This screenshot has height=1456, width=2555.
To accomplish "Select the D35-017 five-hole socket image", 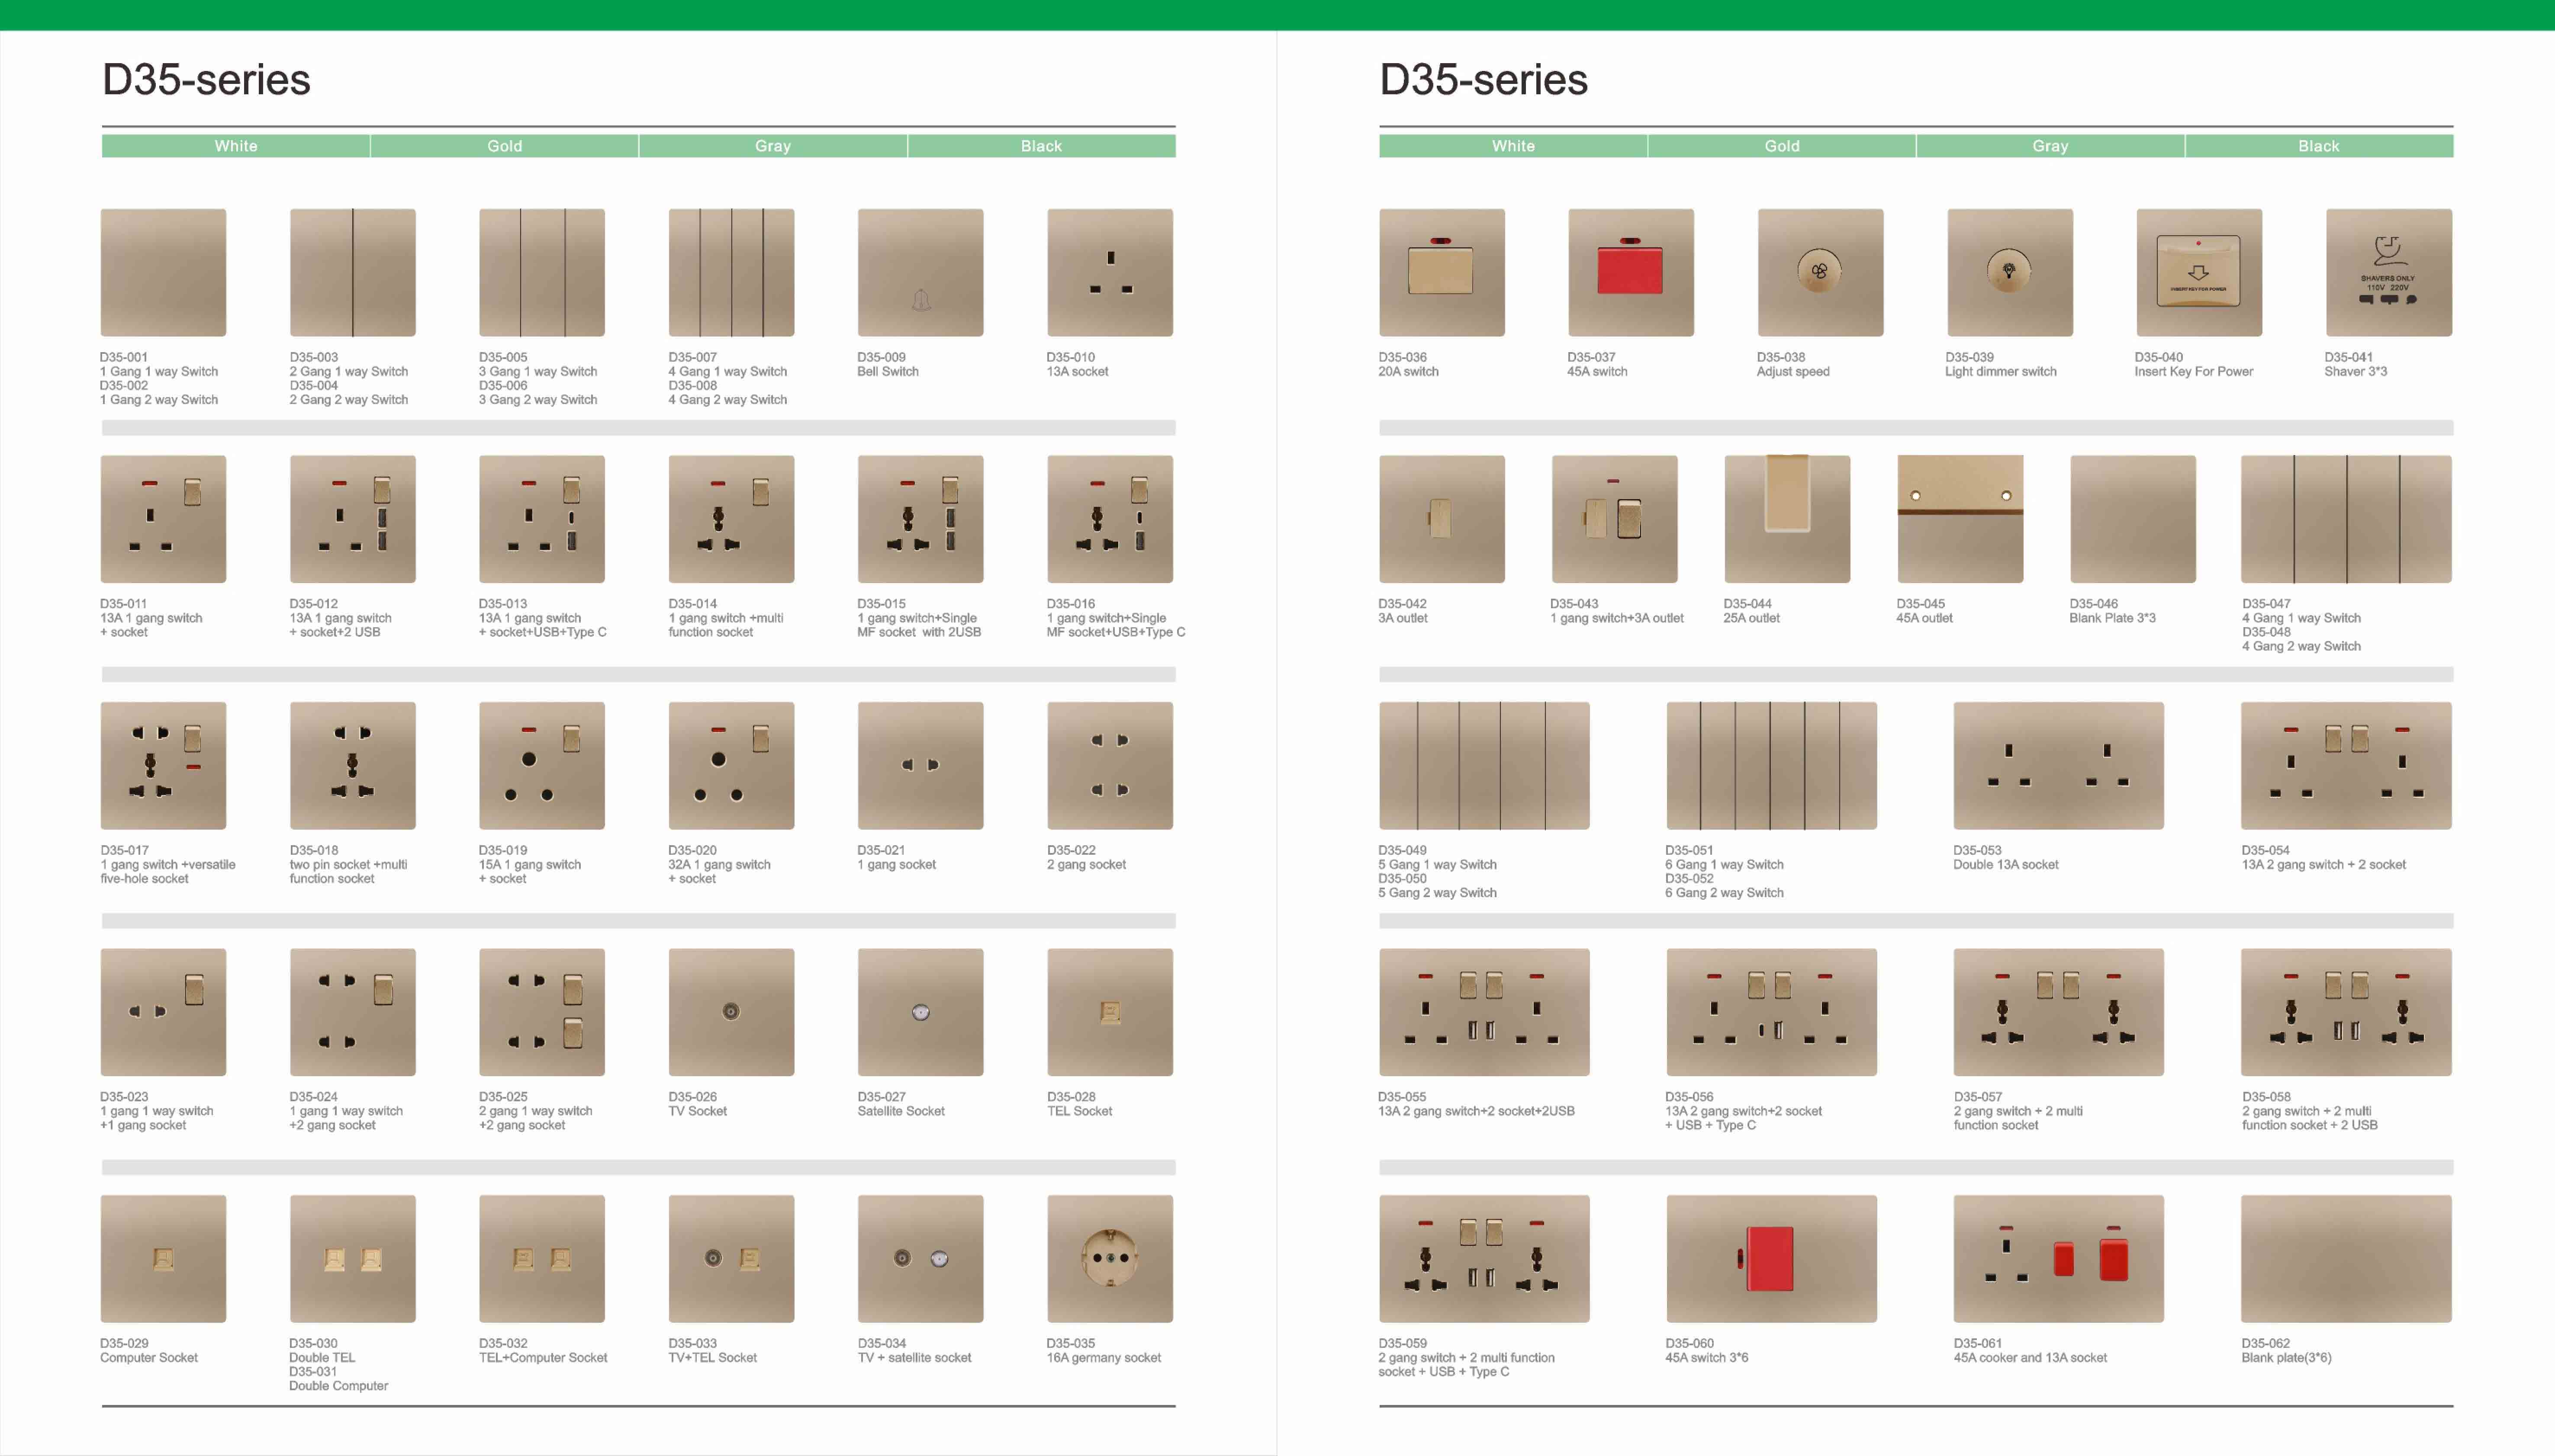I will tap(163, 765).
